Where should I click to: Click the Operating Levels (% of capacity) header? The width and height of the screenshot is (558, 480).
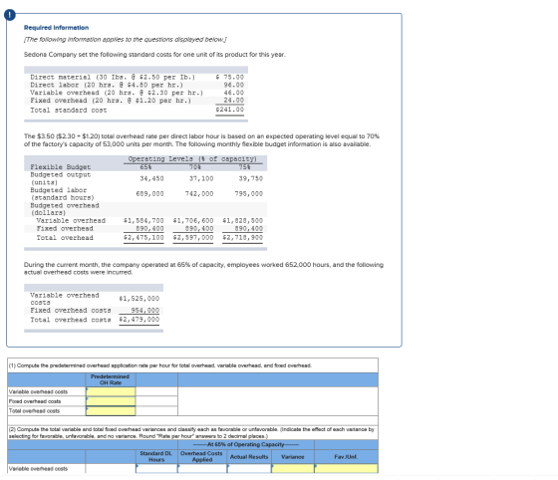click(192, 159)
